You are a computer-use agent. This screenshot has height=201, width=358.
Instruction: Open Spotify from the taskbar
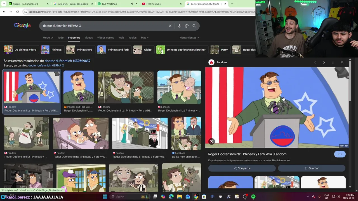253,197
